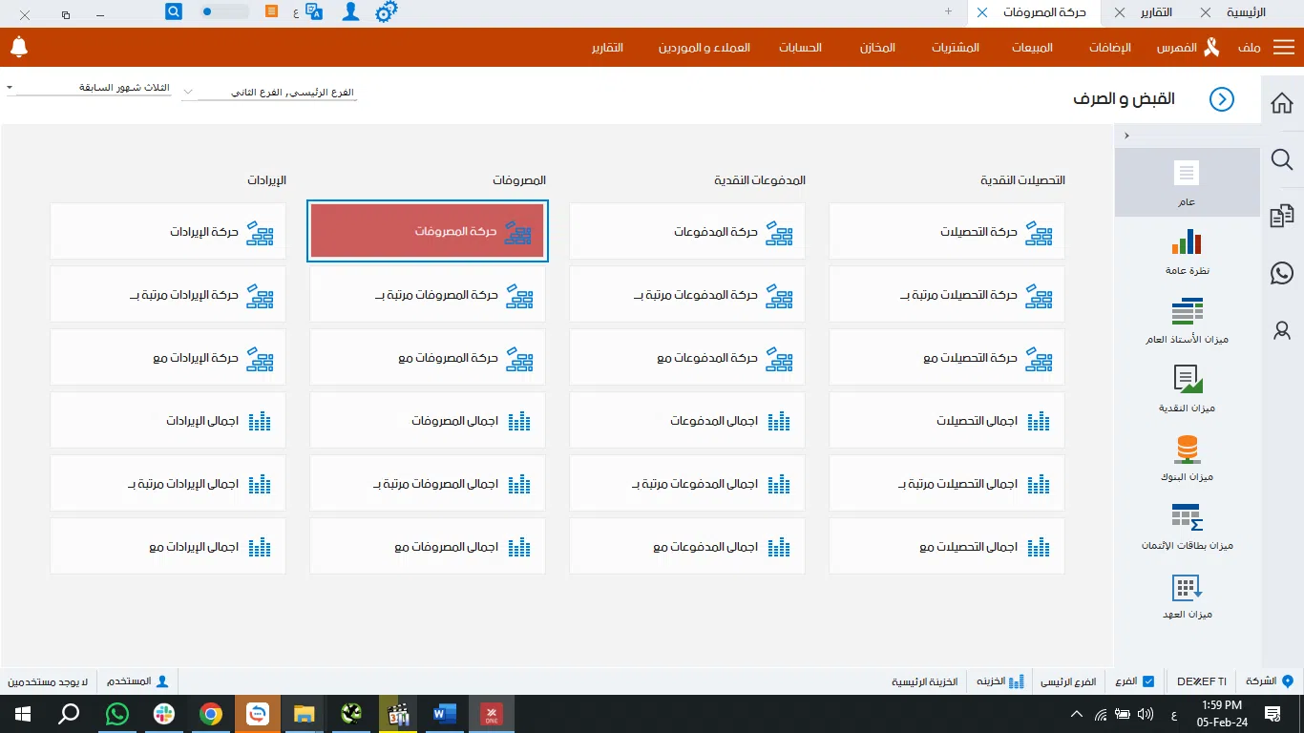This screenshot has width=1304, height=733.
Task: Open the الفرع الرئيسي branch selection dropdown
Action: (270, 93)
